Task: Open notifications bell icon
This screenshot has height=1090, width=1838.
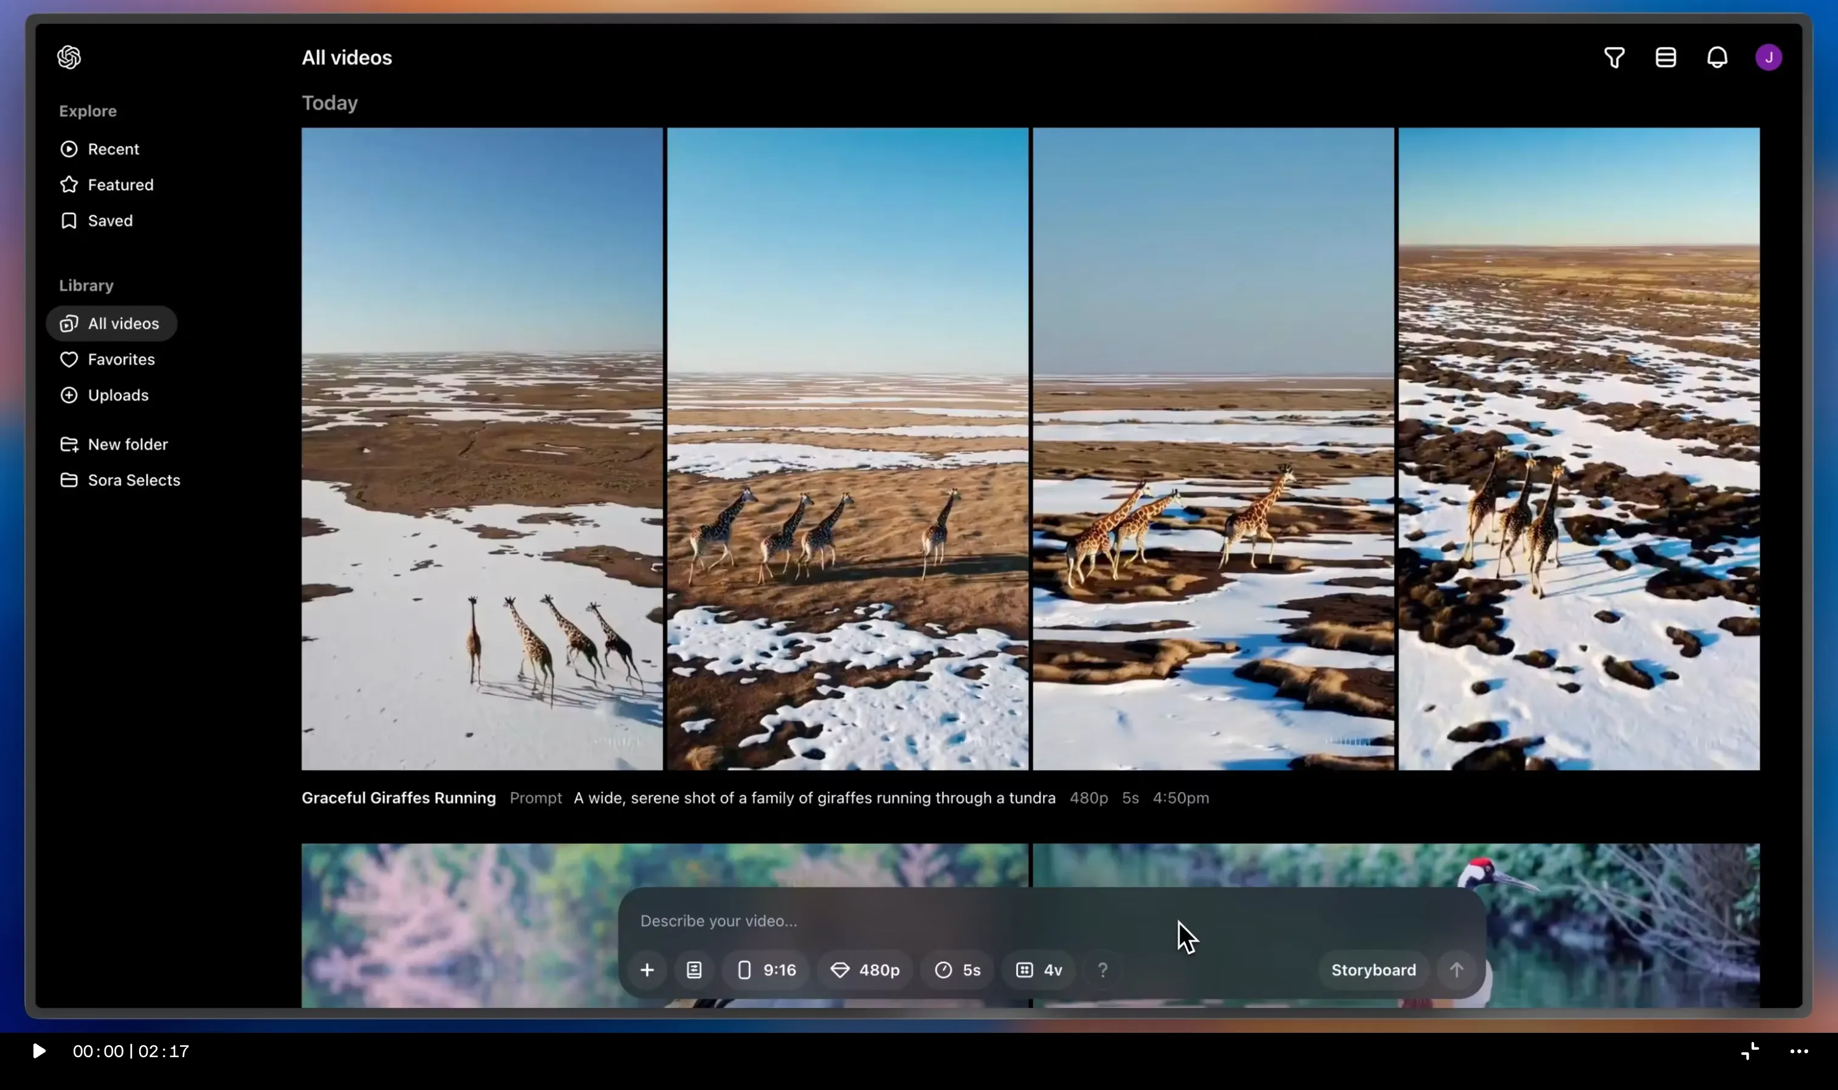Action: pyautogui.click(x=1717, y=57)
